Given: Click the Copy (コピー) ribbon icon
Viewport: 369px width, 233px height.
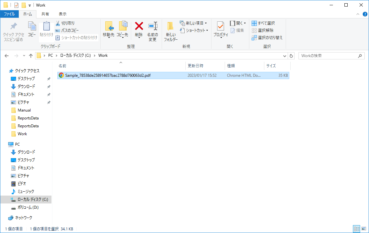Looking at the screenshot, I should point(32,29).
